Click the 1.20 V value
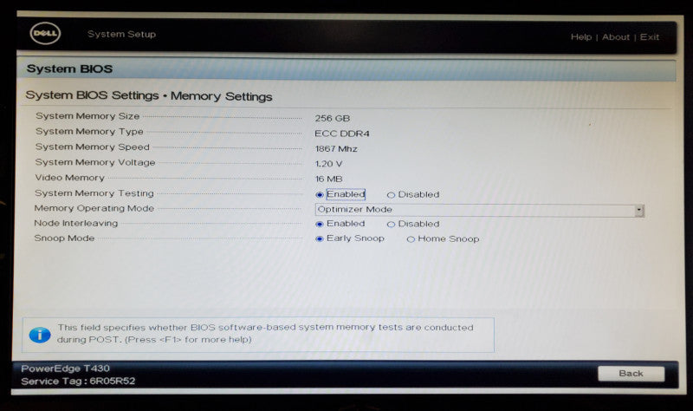 328,164
